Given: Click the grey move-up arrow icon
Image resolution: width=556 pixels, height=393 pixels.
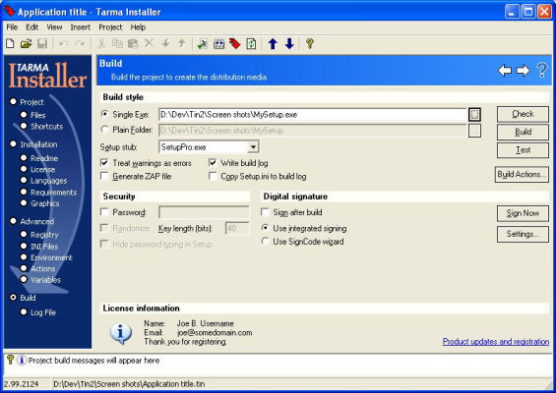Looking at the screenshot, I should (181, 43).
